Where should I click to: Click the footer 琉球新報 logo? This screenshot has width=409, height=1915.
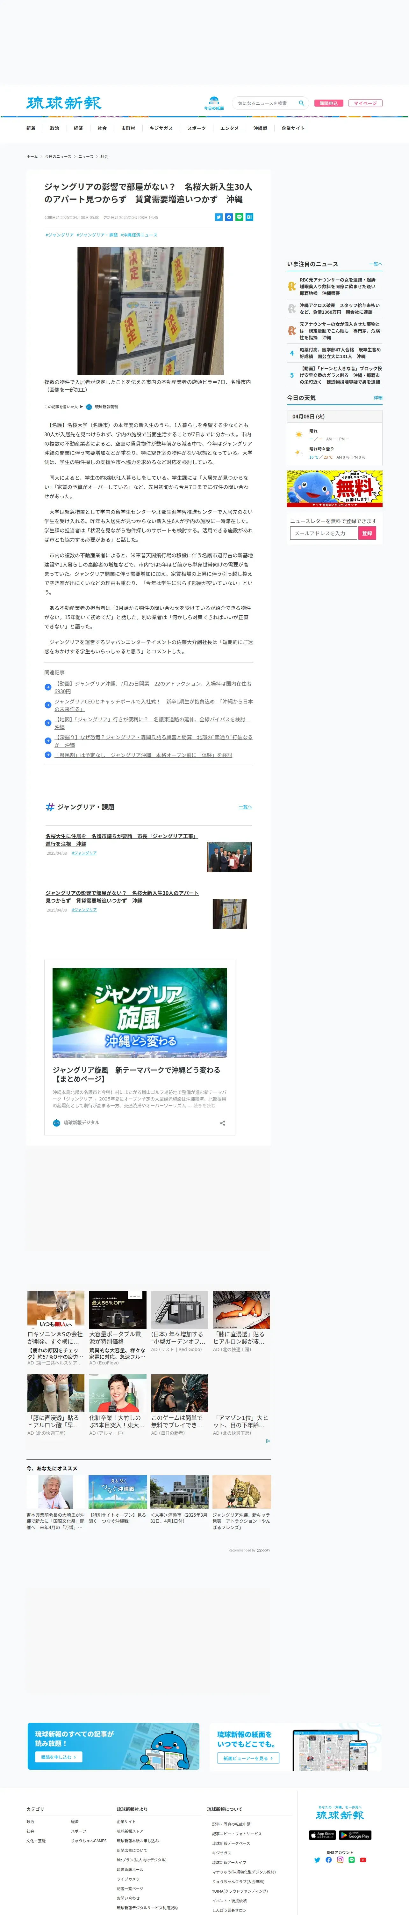tap(340, 1816)
